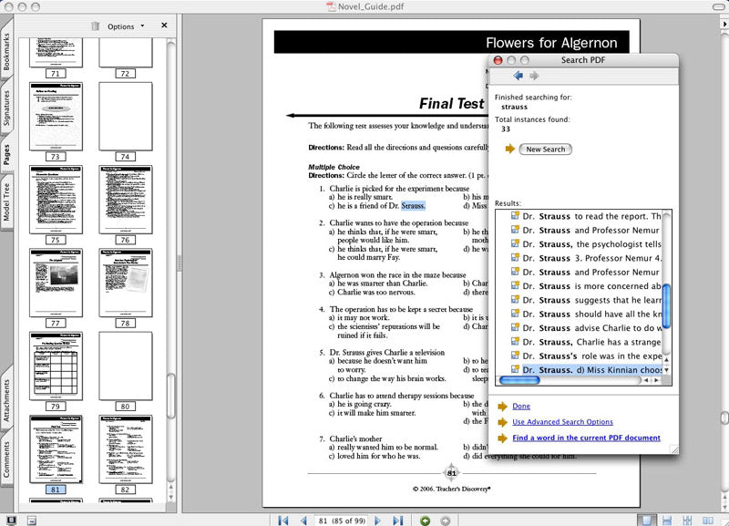Click the green previous view button
The width and height of the screenshot is (729, 526).
[425, 520]
